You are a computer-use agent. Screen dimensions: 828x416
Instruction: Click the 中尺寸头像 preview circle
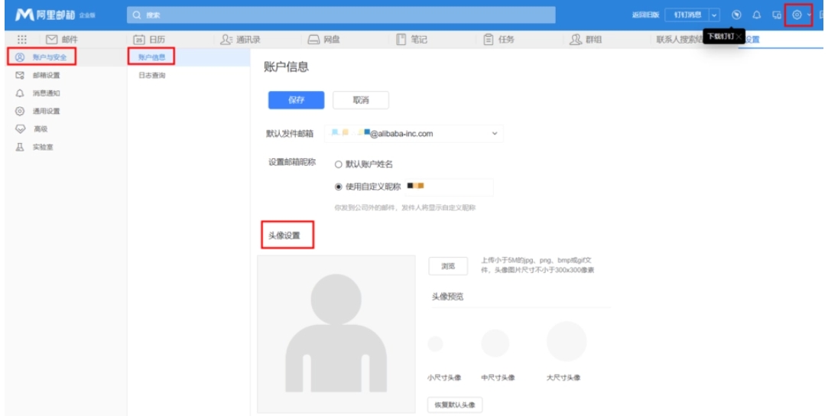click(495, 343)
